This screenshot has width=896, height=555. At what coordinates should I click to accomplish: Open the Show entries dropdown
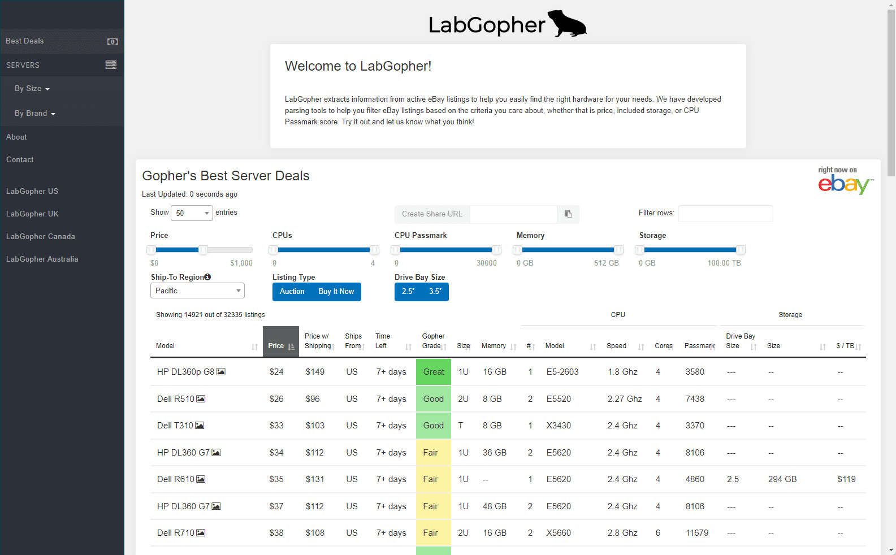click(x=192, y=213)
